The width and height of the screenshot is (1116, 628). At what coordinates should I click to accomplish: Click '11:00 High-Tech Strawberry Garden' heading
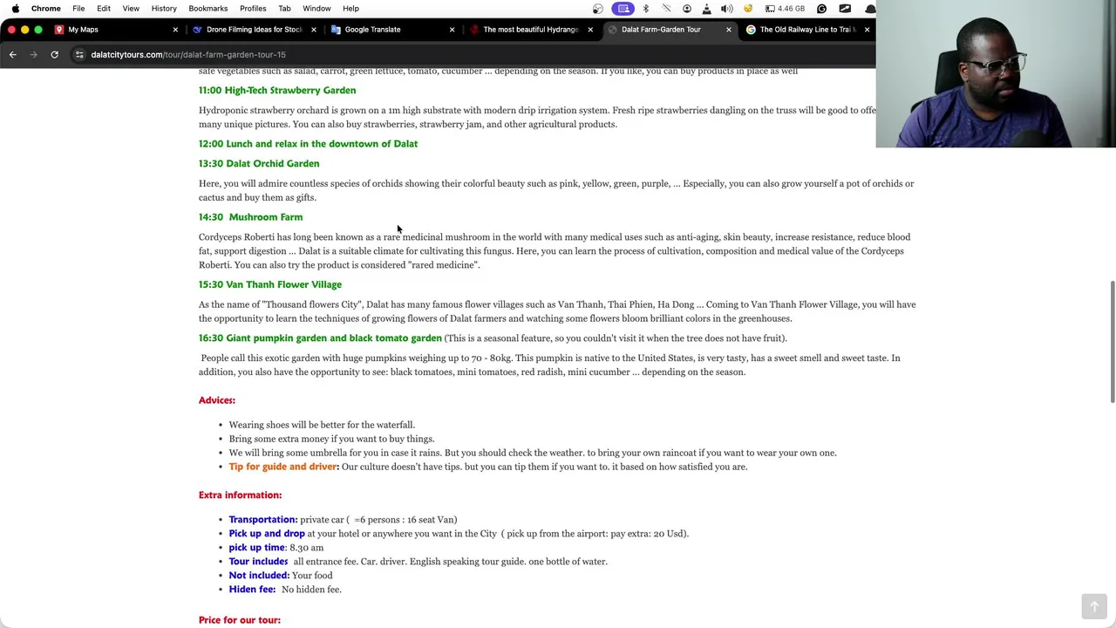click(x=277, y=91)
